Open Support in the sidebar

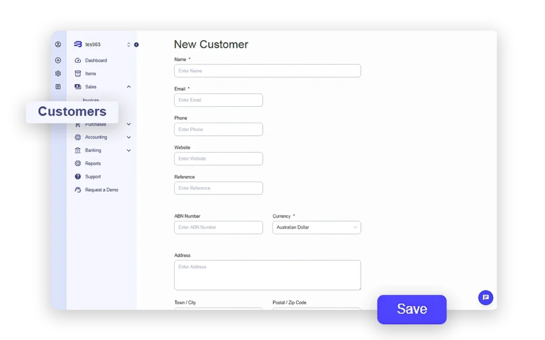pyautogui.click(x=93, y=176)
